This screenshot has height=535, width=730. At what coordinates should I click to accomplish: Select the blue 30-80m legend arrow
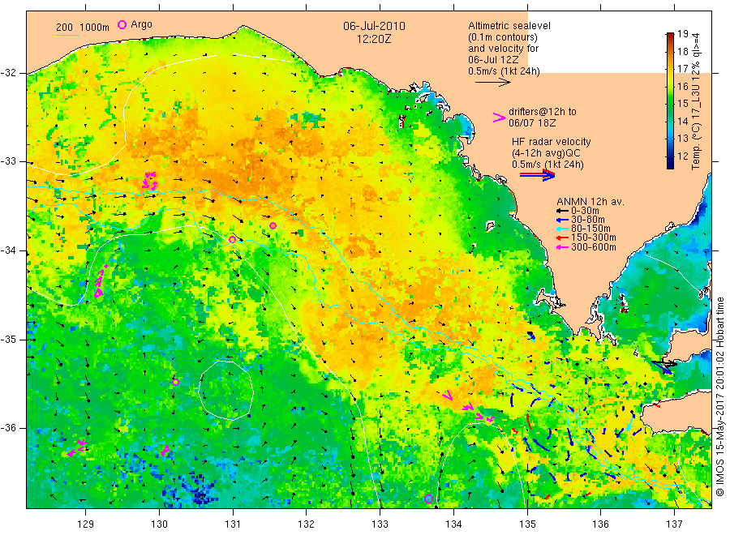click(x=562, y=220)
